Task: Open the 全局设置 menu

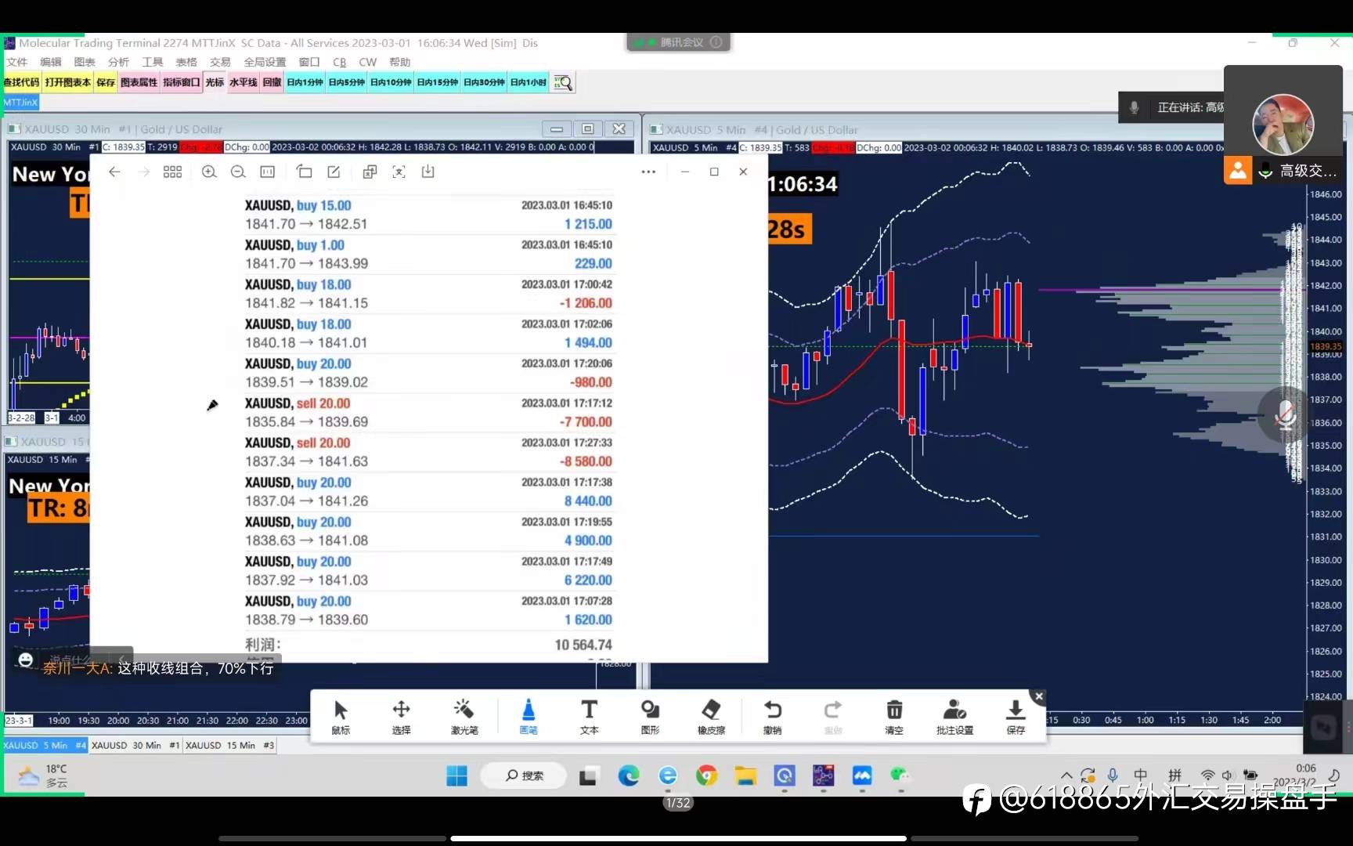Action: click(265, 62)
